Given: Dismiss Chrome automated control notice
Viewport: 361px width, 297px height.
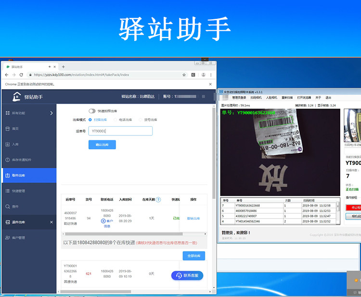Looking at the screenshot, I should (x=210, y=84).
